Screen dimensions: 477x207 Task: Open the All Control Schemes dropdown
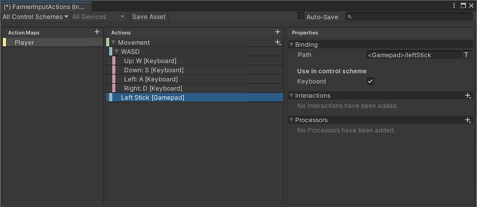tap(35, 17)
